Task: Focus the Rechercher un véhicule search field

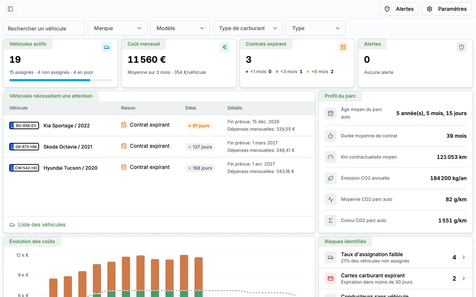Action: pos(44,28)
